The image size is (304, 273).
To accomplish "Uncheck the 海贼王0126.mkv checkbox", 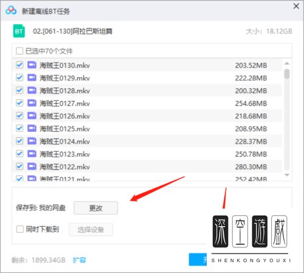I will pyautogui.click(x=19, y=116).
